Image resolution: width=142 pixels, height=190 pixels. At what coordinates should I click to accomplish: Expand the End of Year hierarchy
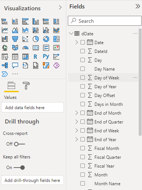pos(76,139)
